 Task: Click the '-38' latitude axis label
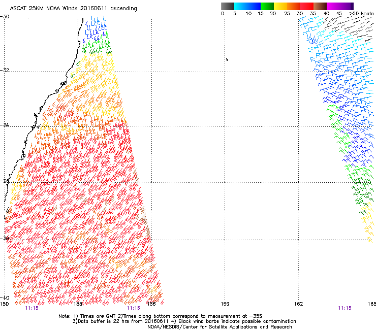click(x=5, y=238)
